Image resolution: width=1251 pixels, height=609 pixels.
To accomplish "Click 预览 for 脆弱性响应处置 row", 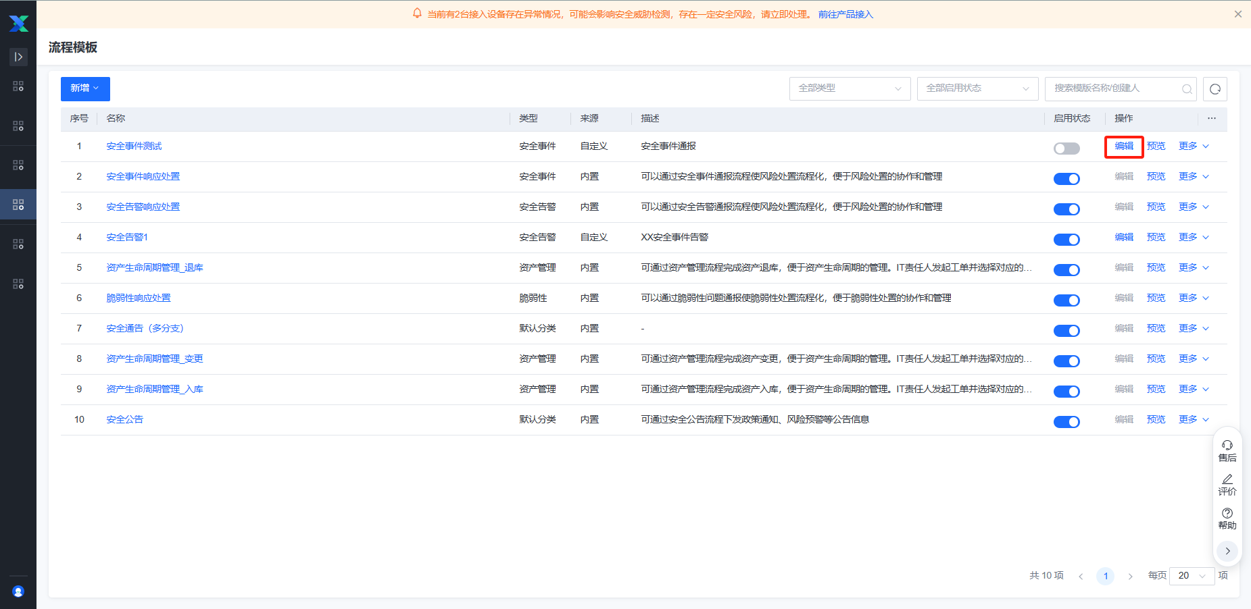I will click(1156, 298).
